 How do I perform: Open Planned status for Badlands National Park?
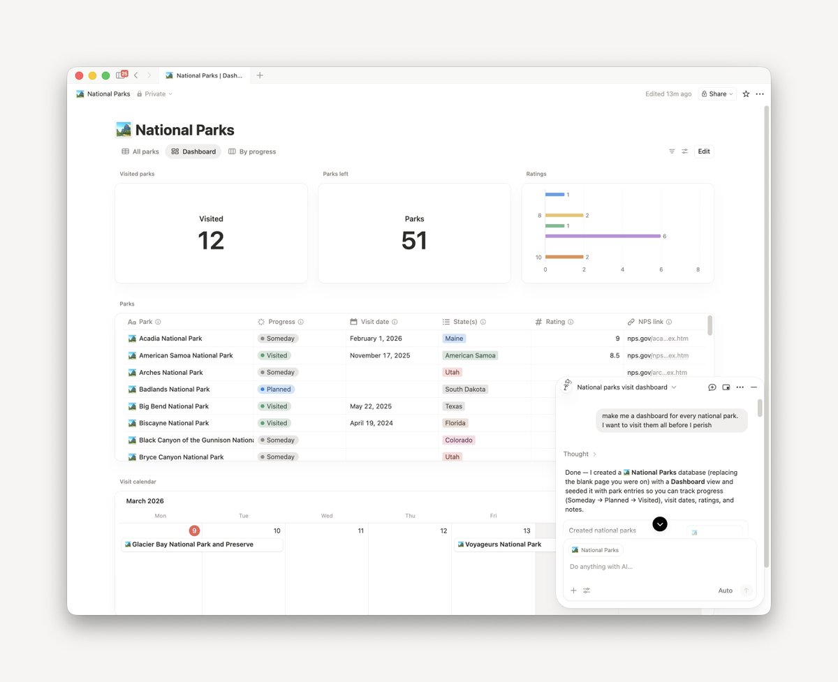coord(277,390)
